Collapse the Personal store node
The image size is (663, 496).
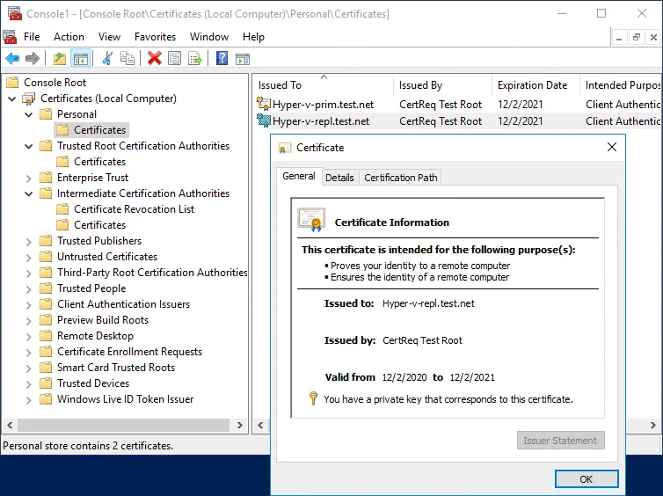coord(29,114)
